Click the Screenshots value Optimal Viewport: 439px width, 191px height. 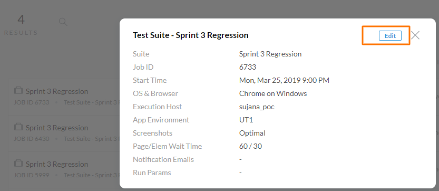(252, 133)
